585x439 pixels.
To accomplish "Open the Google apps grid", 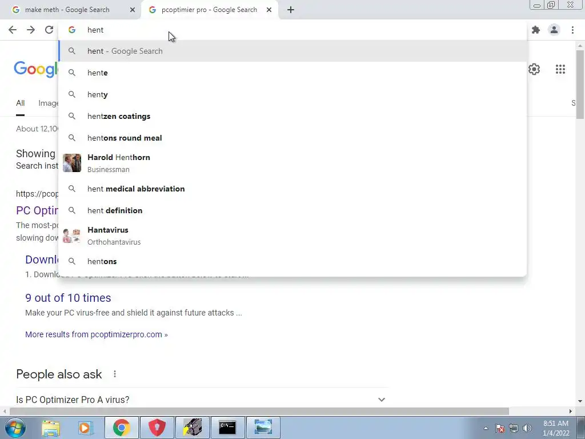I will pyautogui.click(x=560, y=69).
